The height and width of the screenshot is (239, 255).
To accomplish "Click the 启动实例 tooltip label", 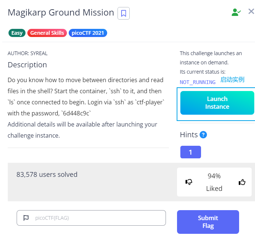I will [x=232, y=80].
